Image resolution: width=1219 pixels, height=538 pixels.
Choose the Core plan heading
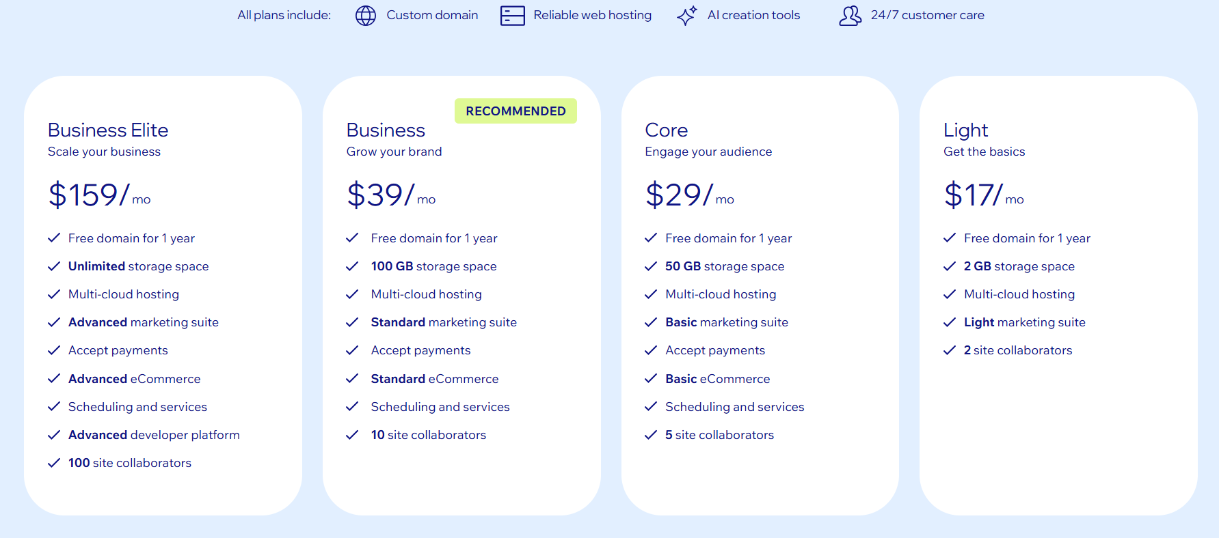pyautogui.click(x=667, y=130)
